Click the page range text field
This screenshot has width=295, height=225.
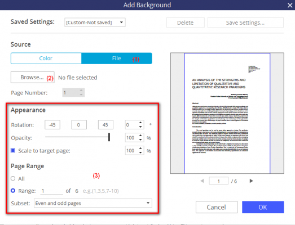pyautogui.click(x=51, y=191)
